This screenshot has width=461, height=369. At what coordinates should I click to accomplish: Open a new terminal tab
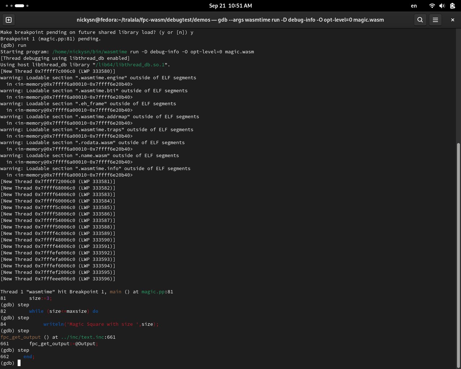(x=9, y=20)
